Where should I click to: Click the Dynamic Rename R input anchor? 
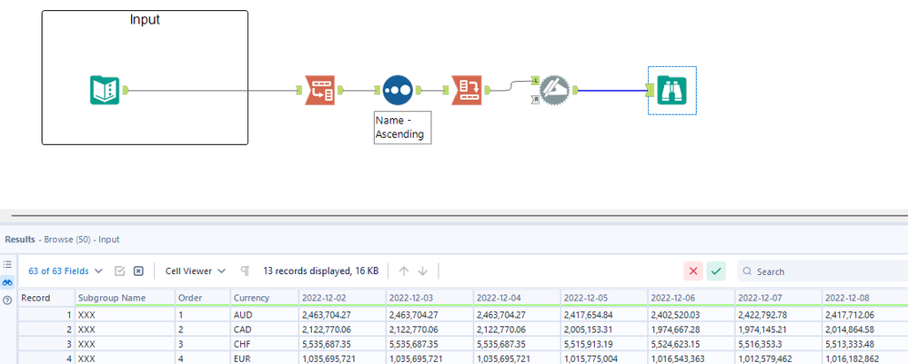(535, 100)
